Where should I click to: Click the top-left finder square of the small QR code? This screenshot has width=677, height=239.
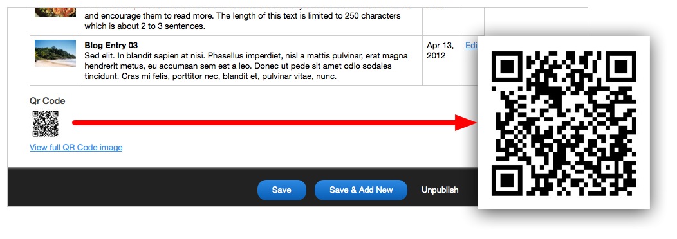[36, 114]
